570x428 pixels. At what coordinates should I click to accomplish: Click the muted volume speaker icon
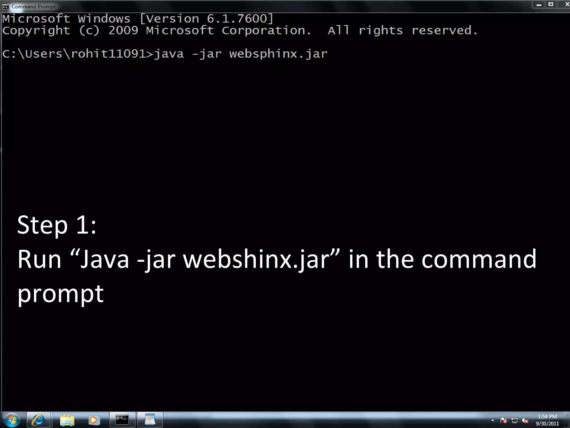pyautogui.click(x=525, y=420)
